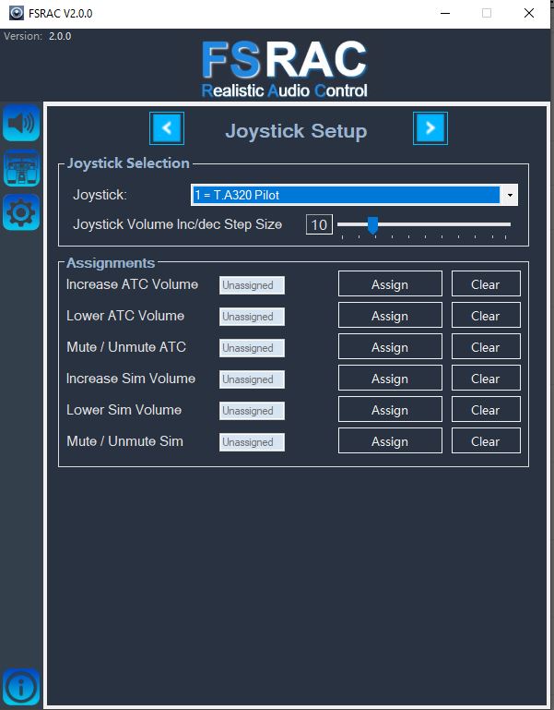Click the version number 2.0.0 text
The width and height of the screenshot is (554, 710).
click(x=60, y=36)
